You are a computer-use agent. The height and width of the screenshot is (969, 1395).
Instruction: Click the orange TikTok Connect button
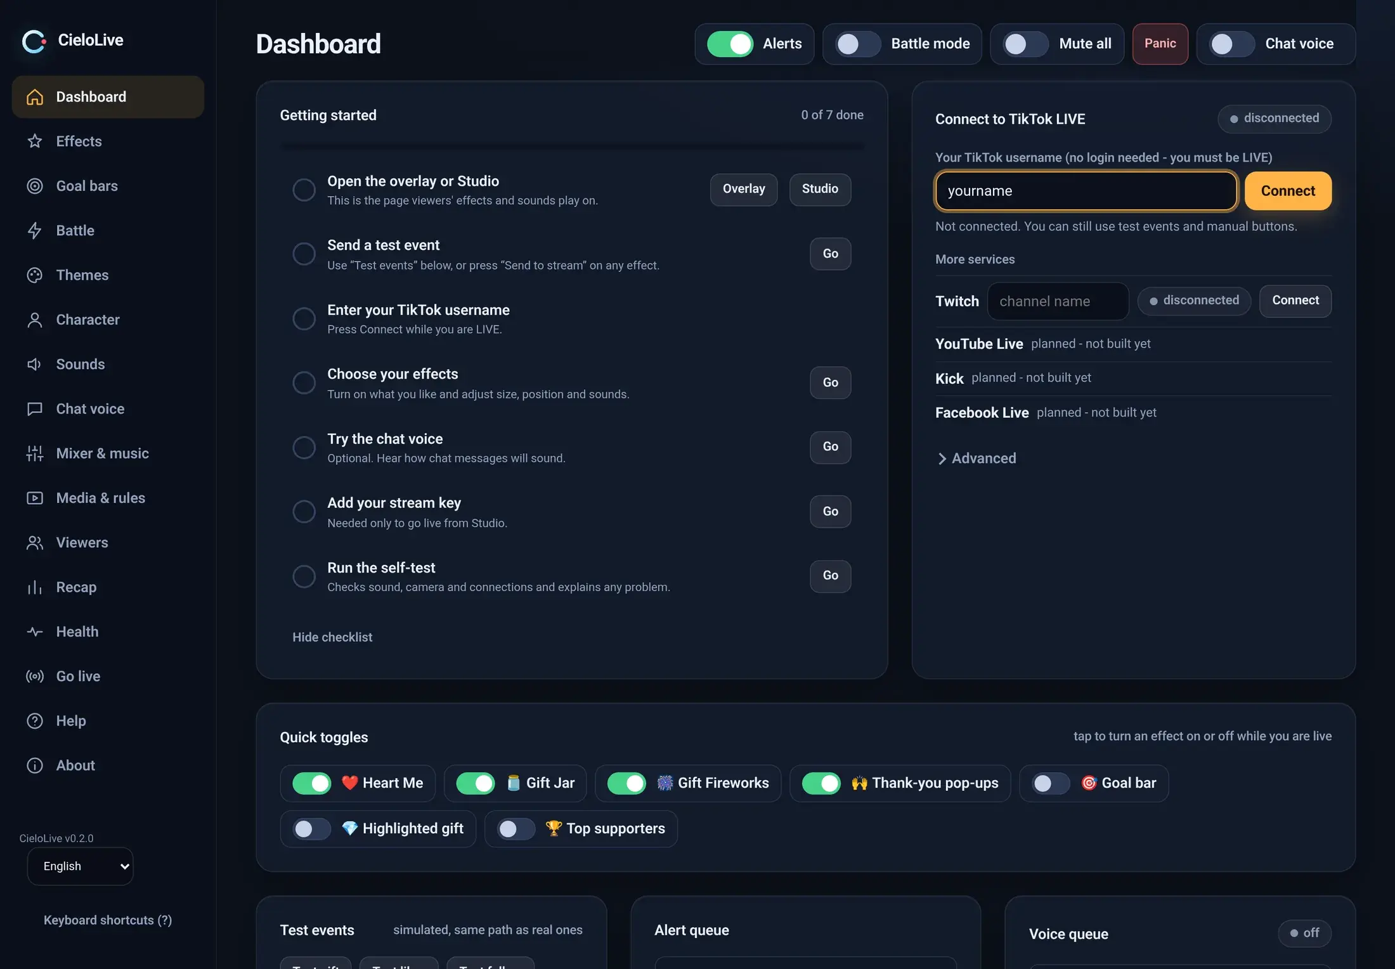[1288, 191]
